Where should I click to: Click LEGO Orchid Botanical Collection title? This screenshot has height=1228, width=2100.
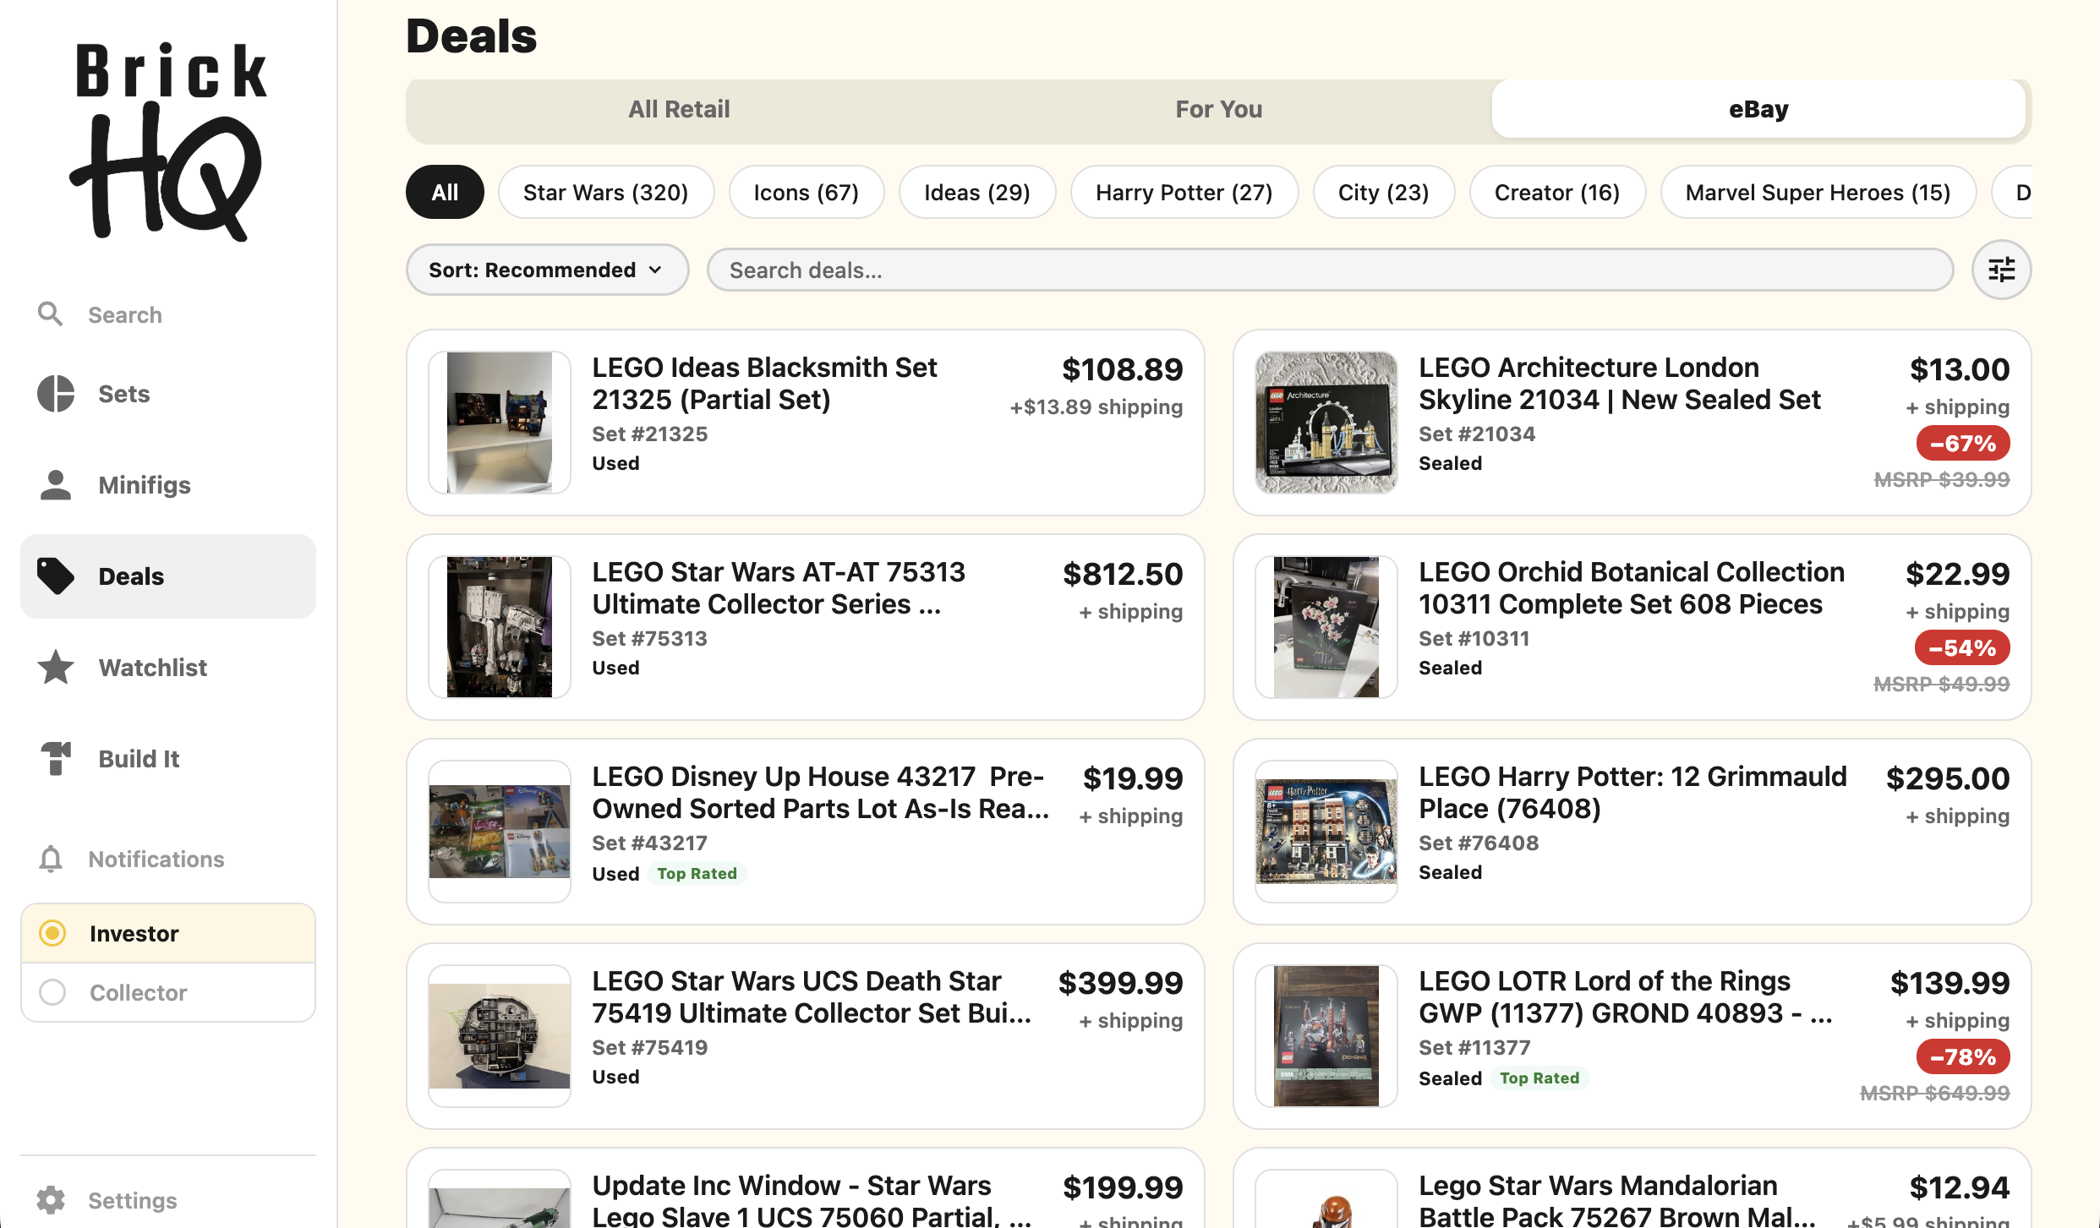1632,588
